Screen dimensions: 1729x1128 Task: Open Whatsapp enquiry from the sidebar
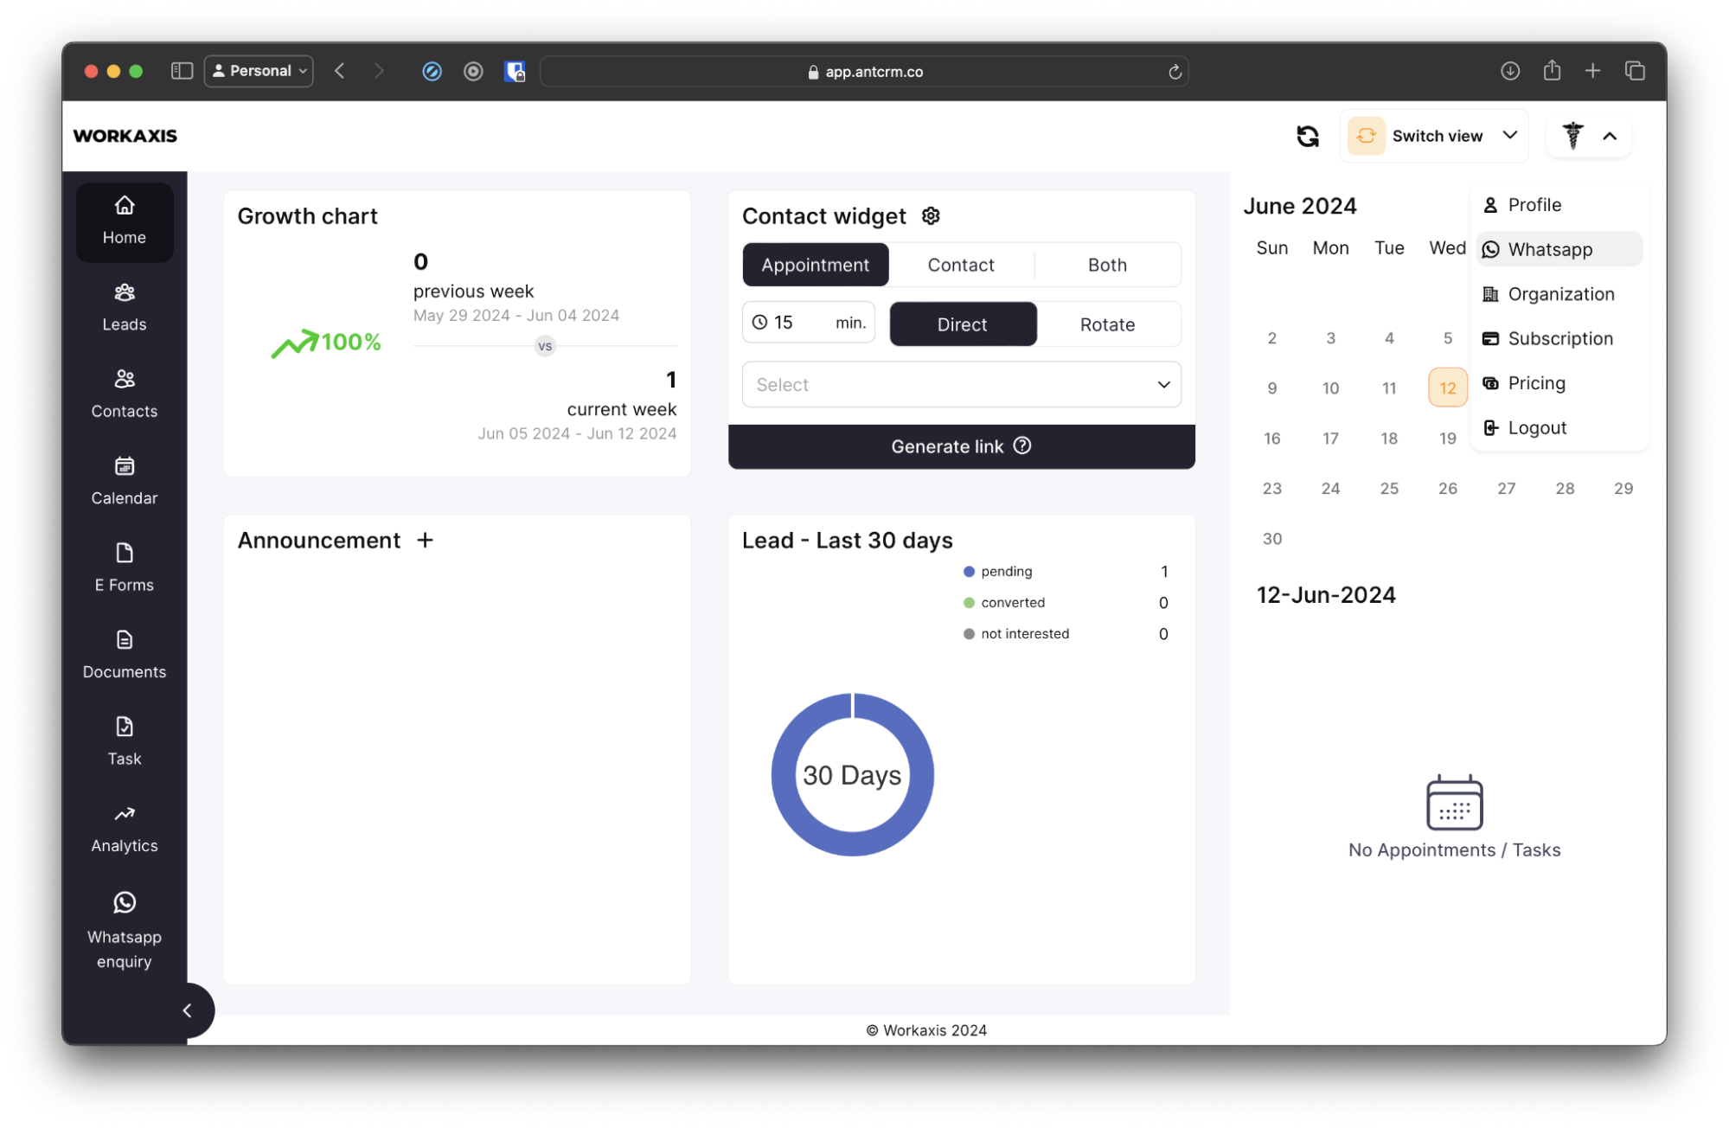[x=124, y=930]
